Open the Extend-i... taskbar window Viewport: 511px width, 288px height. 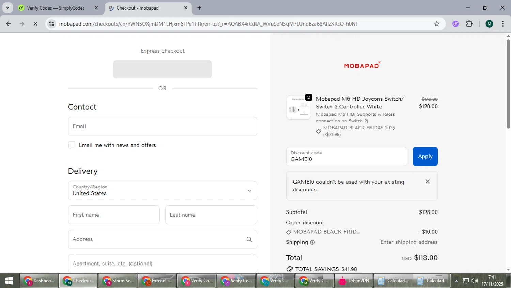(157, 281)
